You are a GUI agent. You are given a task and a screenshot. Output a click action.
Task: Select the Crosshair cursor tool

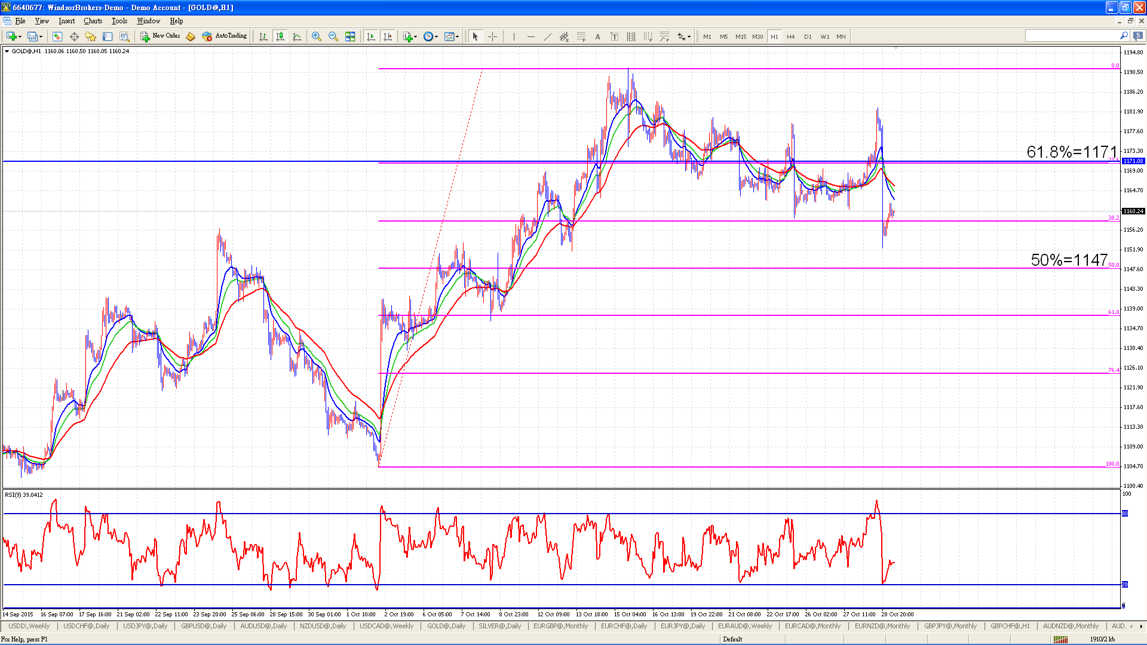[492, 36]
